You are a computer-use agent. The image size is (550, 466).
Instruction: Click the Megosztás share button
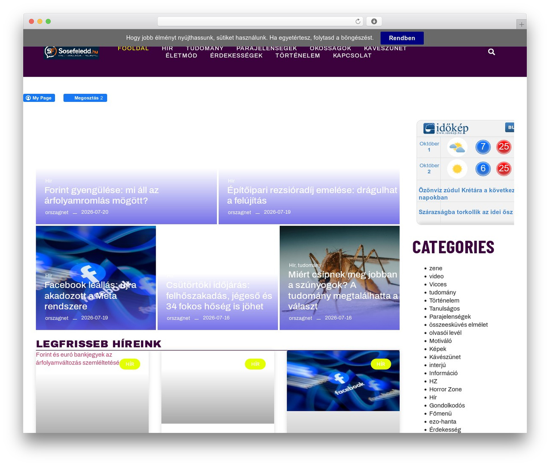(x=85, y=98)
